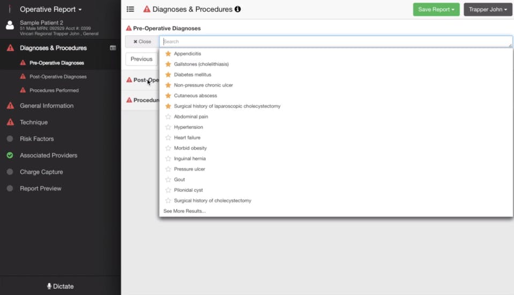The image size is (514, 295).
Task: Click the info icon beside Diagnoses & Procedures
Action: [238, 9]
